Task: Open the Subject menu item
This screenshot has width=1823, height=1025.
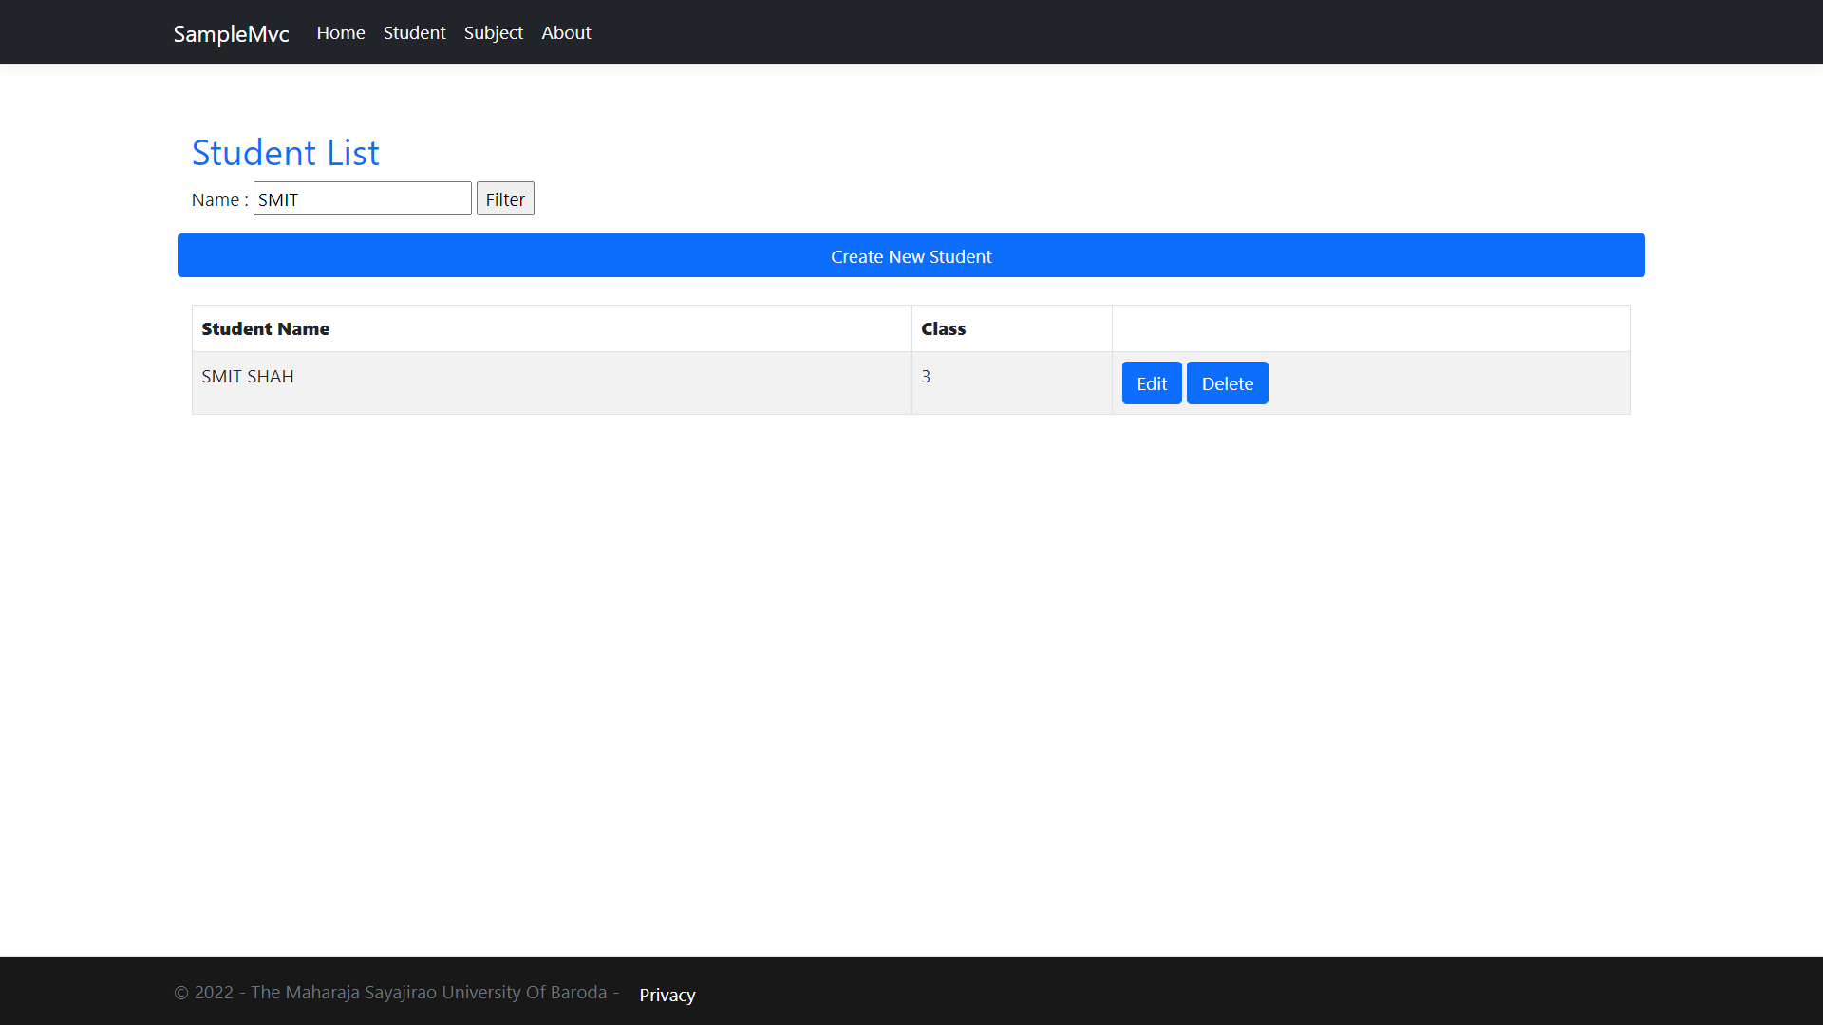Action: coord(493,32)
